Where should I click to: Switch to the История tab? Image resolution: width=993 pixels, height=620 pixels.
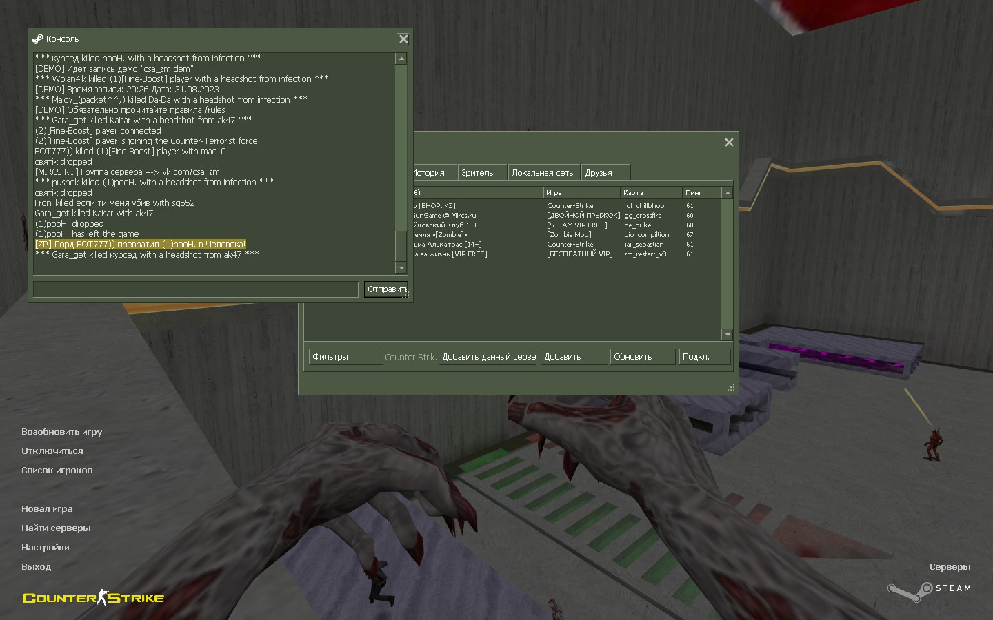[x=433, y=173]
